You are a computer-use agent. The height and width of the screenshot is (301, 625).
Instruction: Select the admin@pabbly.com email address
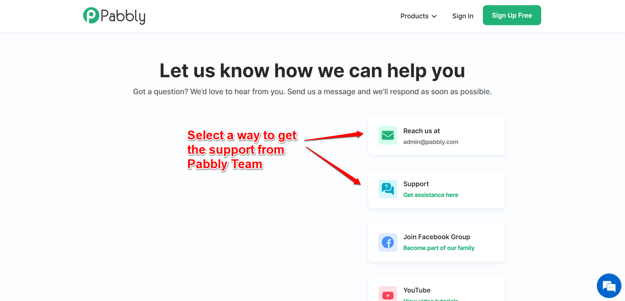click(x=430, y=142)
